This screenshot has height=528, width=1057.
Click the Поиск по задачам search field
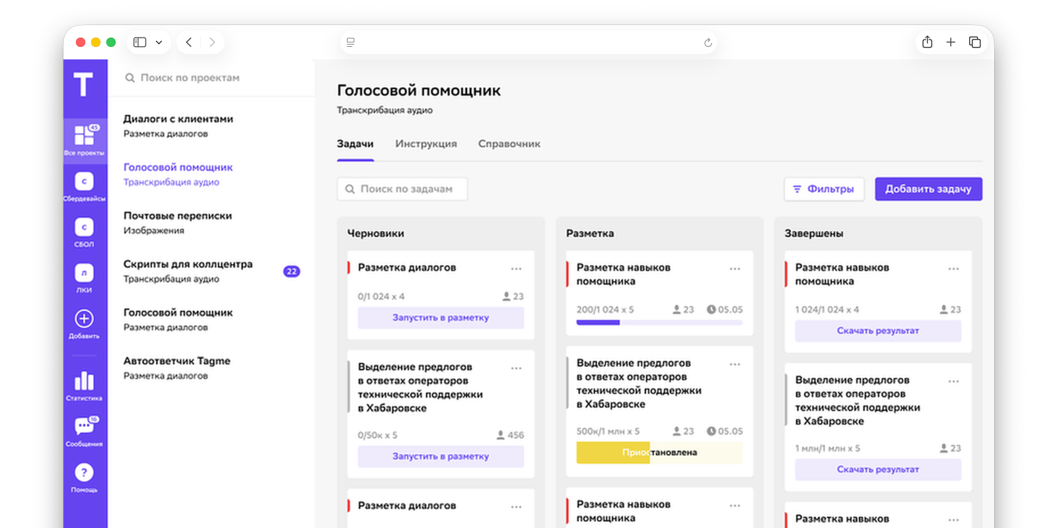point(402,189)
